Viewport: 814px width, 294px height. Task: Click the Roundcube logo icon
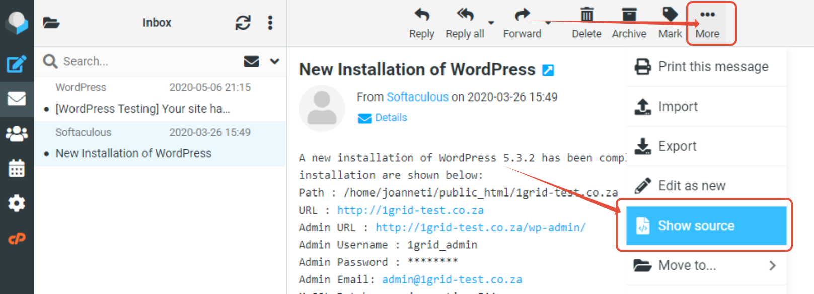[x=17, y=23]
